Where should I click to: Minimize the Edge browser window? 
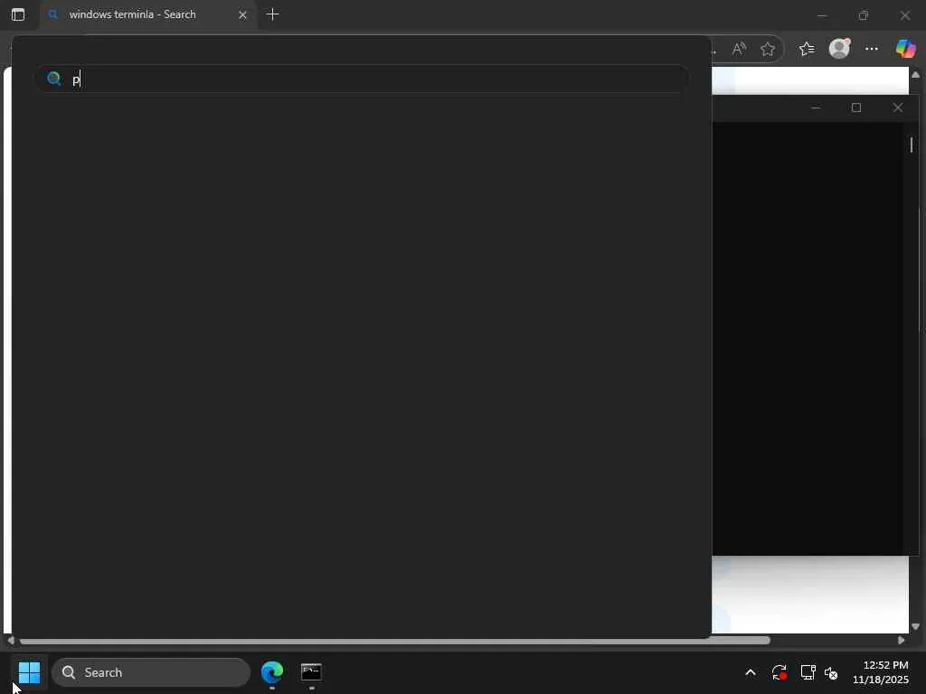[821, 15]
